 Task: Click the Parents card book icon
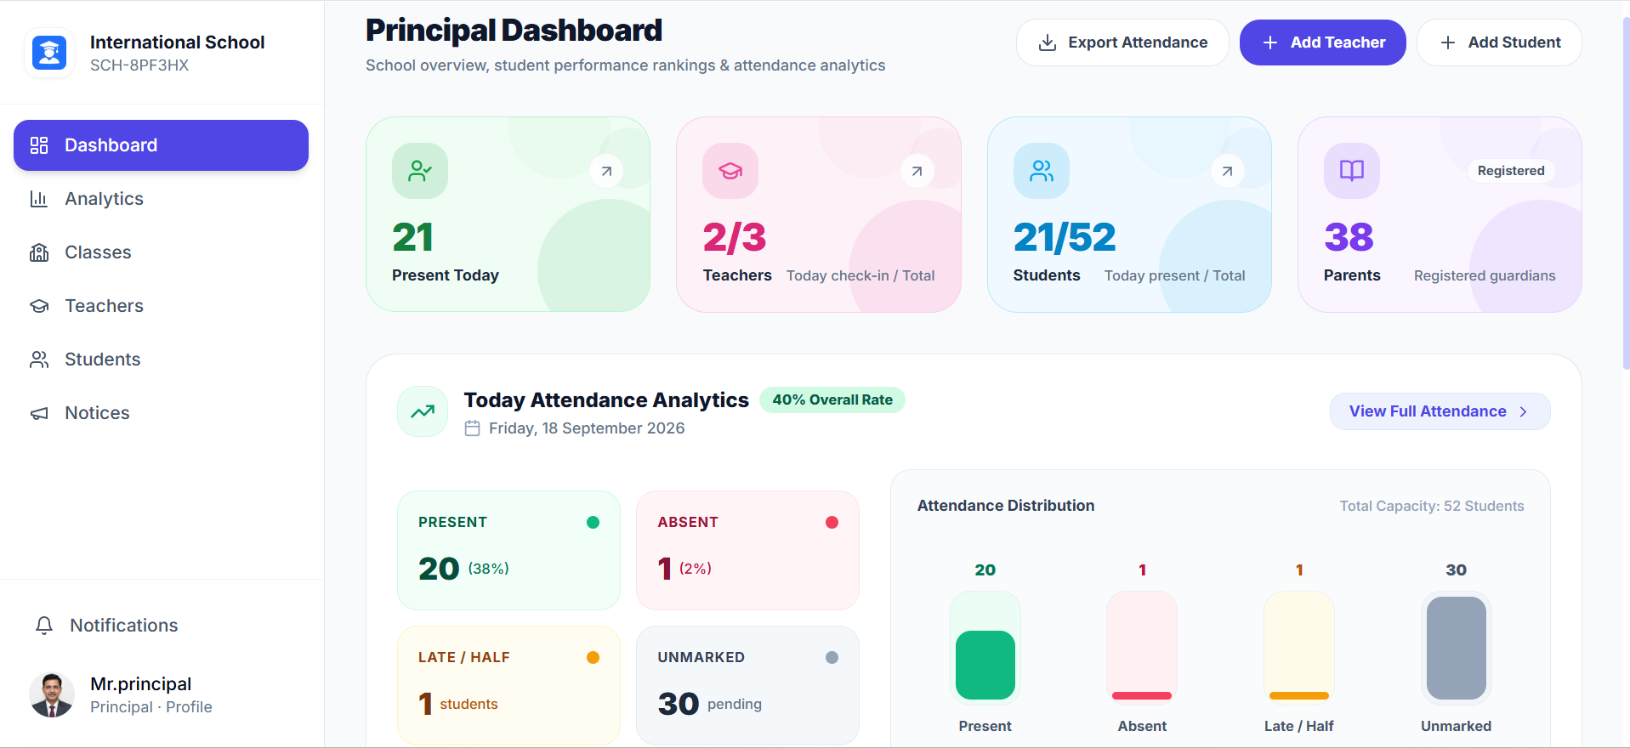(x=1352, y=171)
